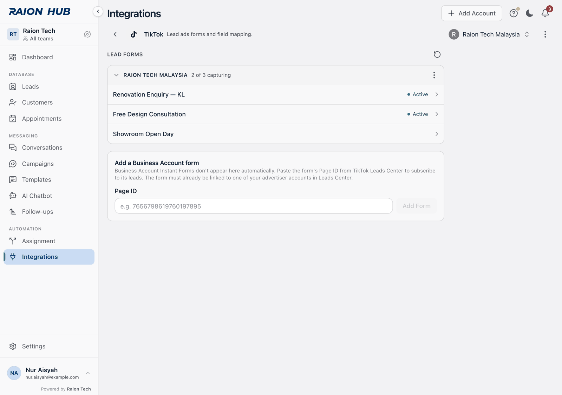Screen dimensions: 562x395
Task: Click the Add Account button
Action: coord(471,13)
